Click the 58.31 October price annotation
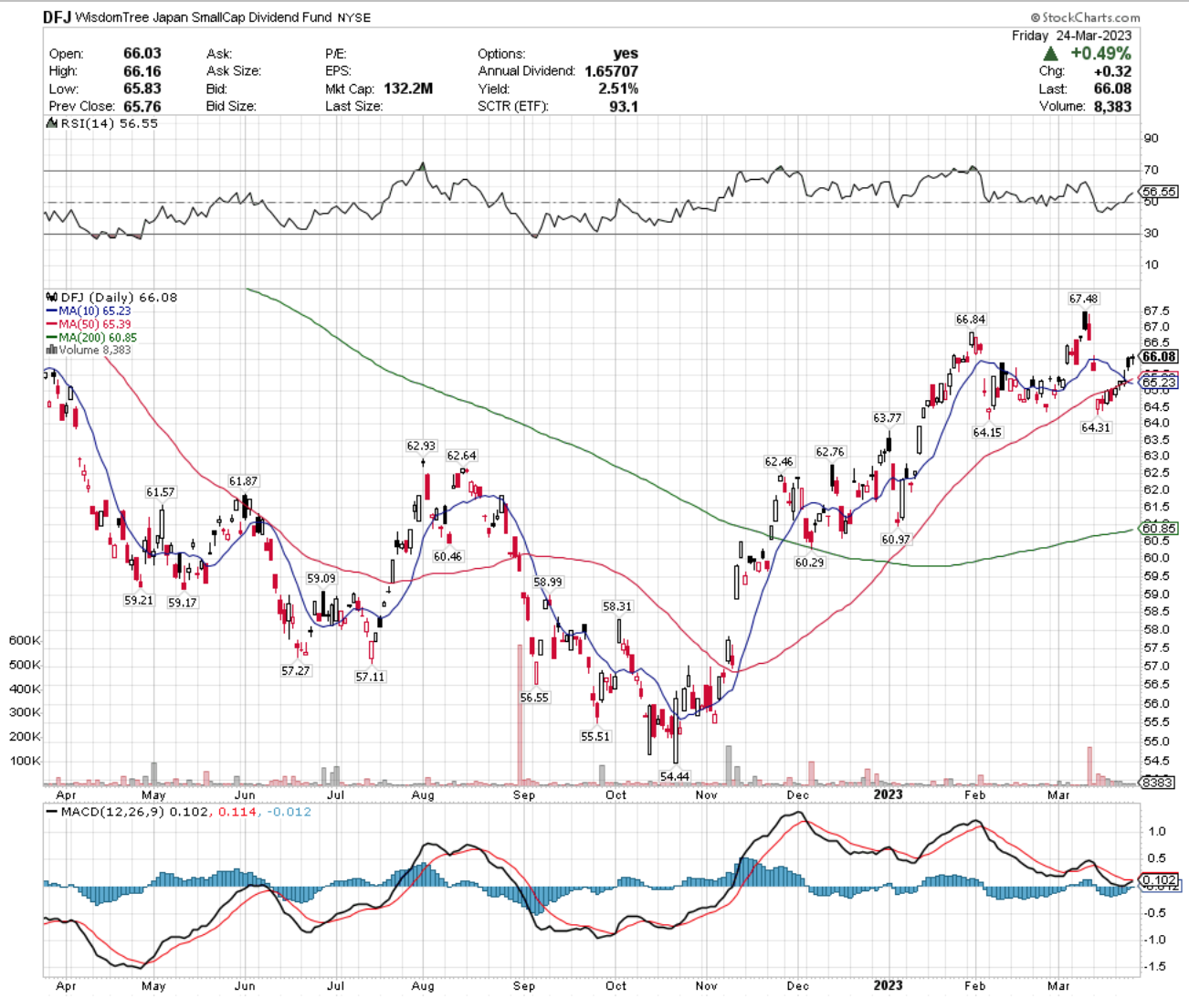Viewport: 1189px width, 999px height. pos(617,606)
